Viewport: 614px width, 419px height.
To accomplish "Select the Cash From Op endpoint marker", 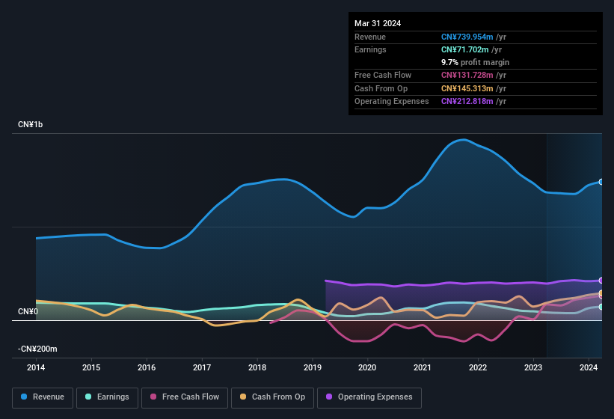I will [x=601, y=293].
